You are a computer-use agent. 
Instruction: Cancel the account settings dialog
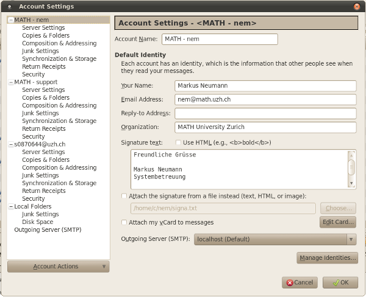pos(300,283)
